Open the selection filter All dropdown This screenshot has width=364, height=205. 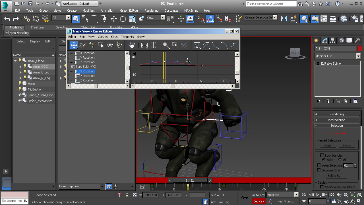[x=61, y=18]
